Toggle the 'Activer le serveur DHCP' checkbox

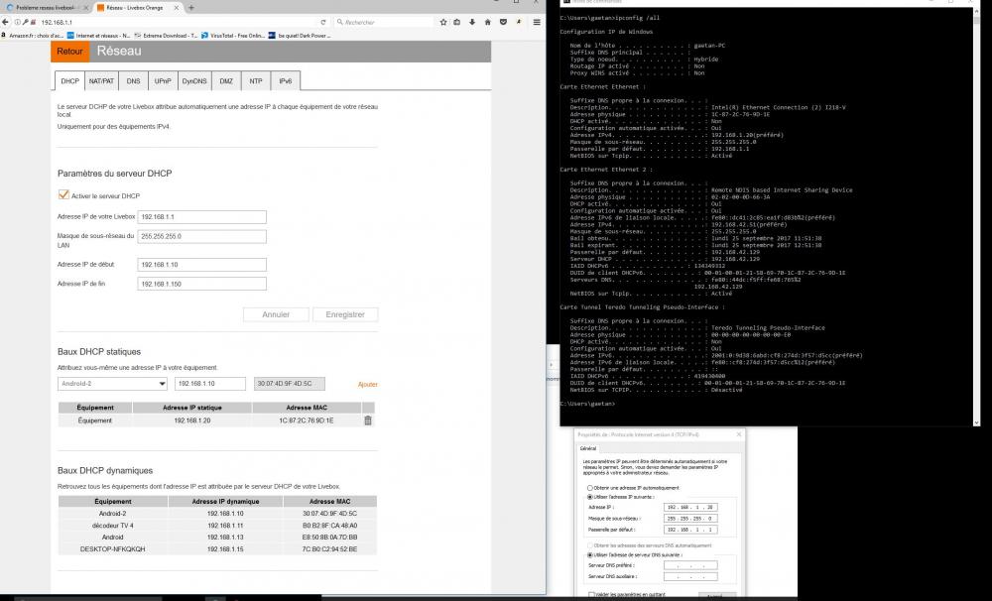coord(64,195)
